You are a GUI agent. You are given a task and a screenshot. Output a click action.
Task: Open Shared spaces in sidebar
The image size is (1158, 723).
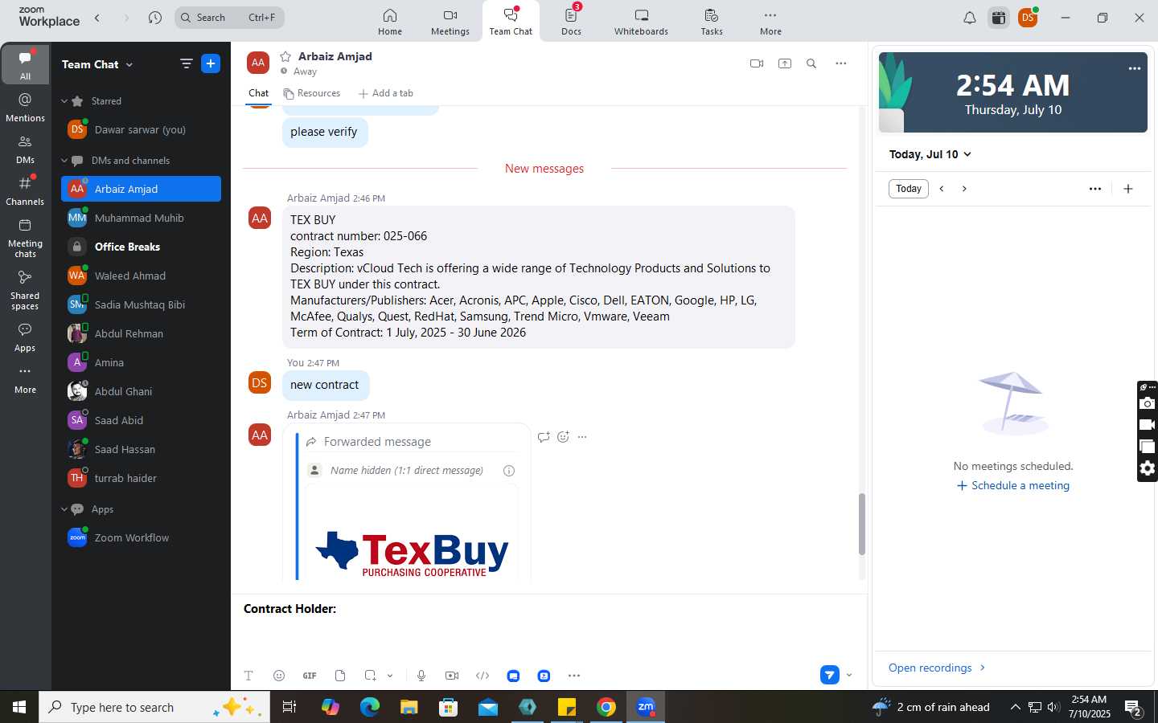25,290
